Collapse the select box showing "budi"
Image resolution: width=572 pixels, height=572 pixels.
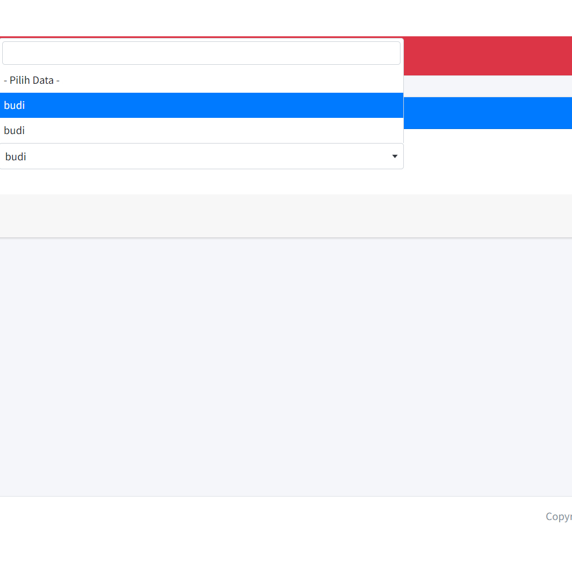point(201,156)
